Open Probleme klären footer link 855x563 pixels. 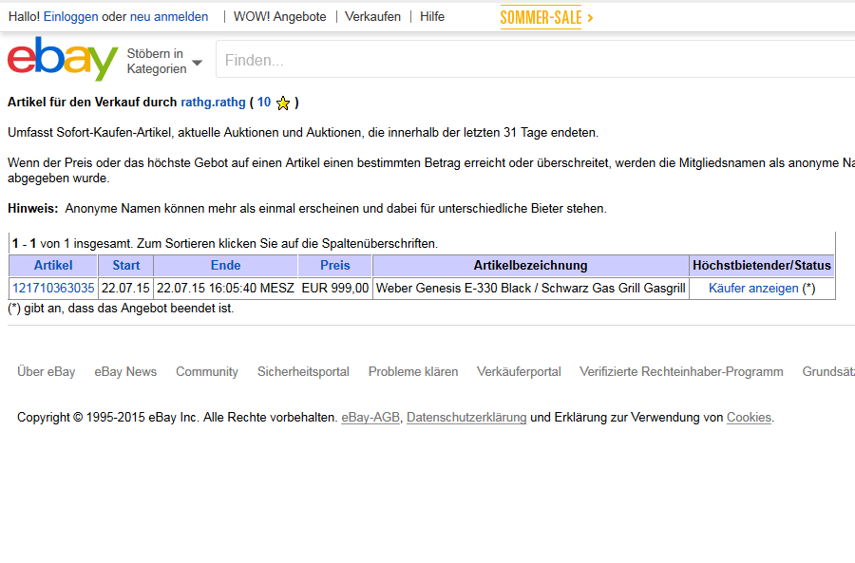[413, 372]
